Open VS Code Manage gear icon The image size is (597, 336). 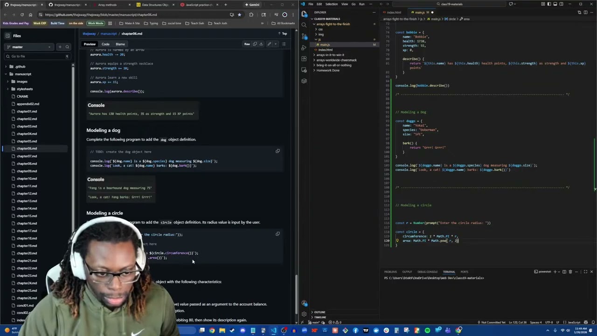[x=304, y=314]
